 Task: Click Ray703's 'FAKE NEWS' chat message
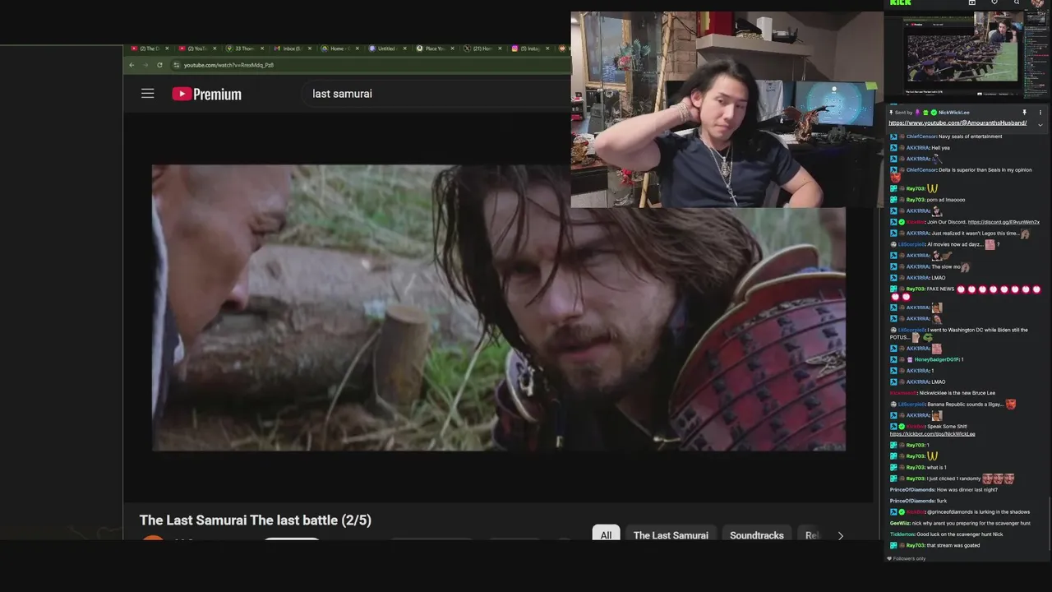point(943,289)
